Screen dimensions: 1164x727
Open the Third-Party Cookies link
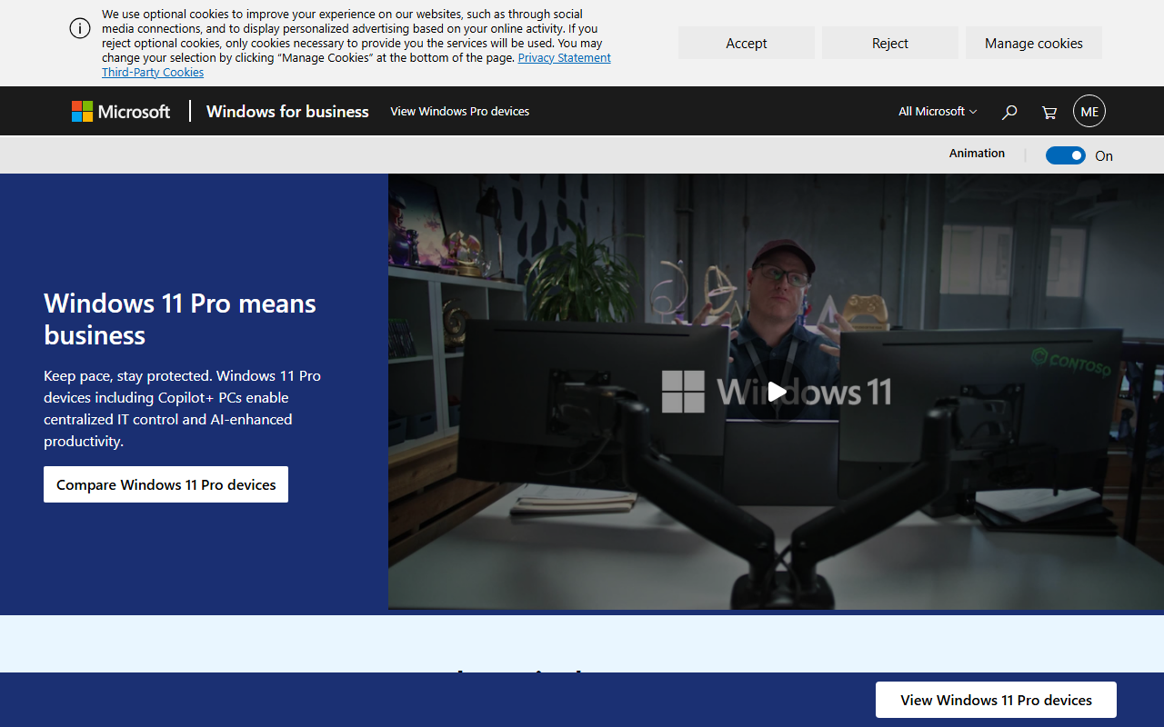click(x=153, y=72)
